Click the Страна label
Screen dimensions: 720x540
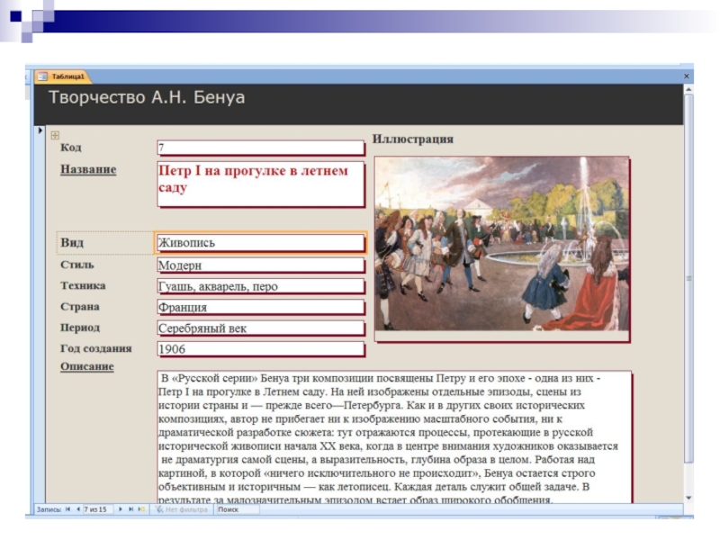point(80,307)
